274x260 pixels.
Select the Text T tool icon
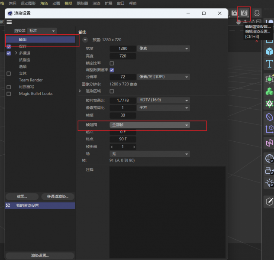click(x=270, y=64)
